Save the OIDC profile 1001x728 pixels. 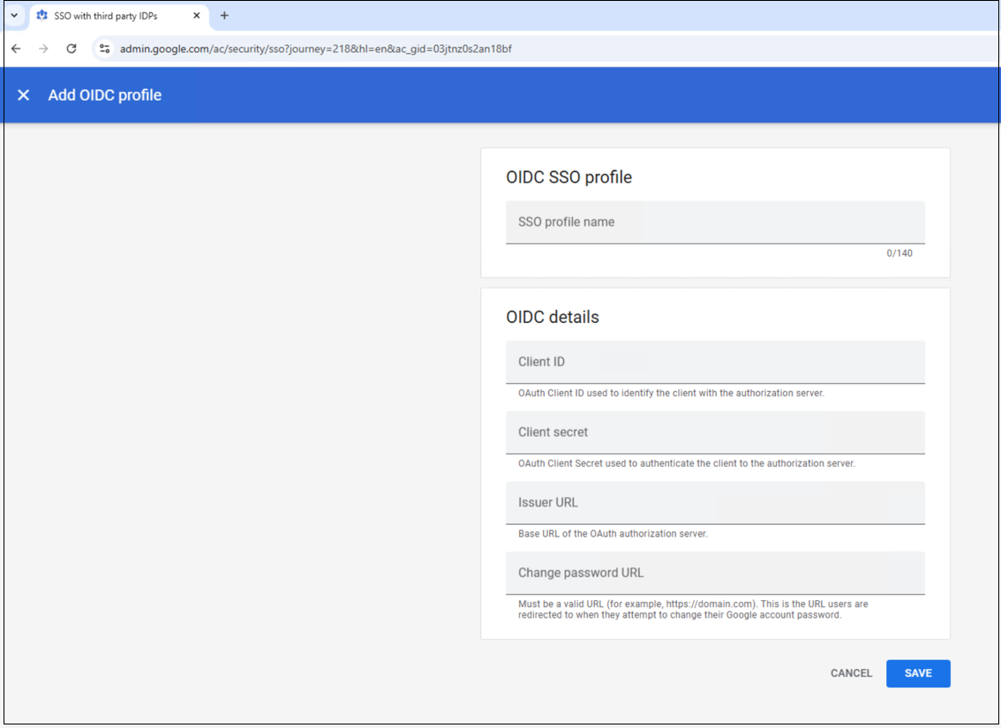pyautogui.click(x=918, y=673)
